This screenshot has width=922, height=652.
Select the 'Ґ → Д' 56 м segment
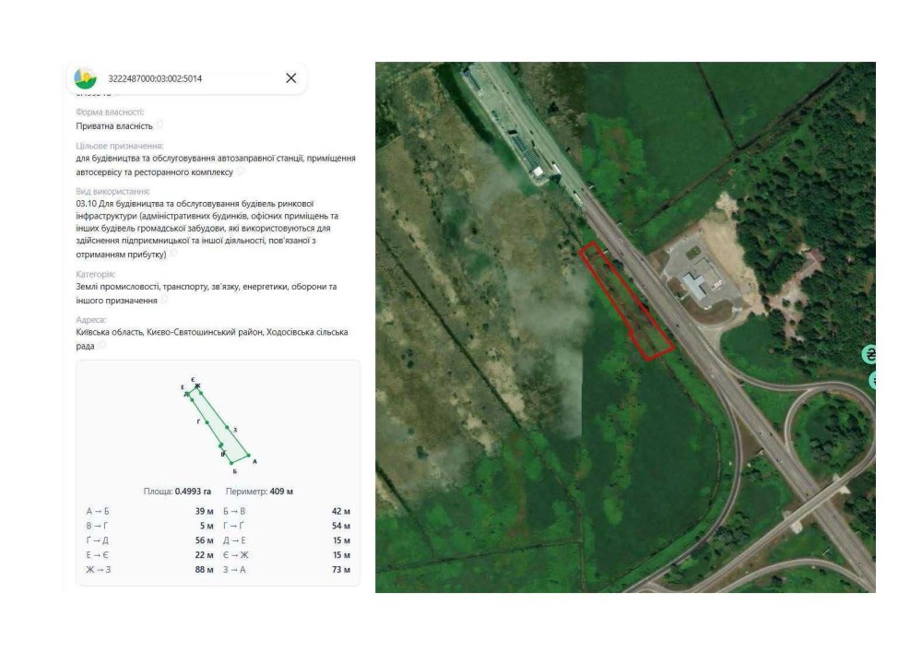(149, 540)
